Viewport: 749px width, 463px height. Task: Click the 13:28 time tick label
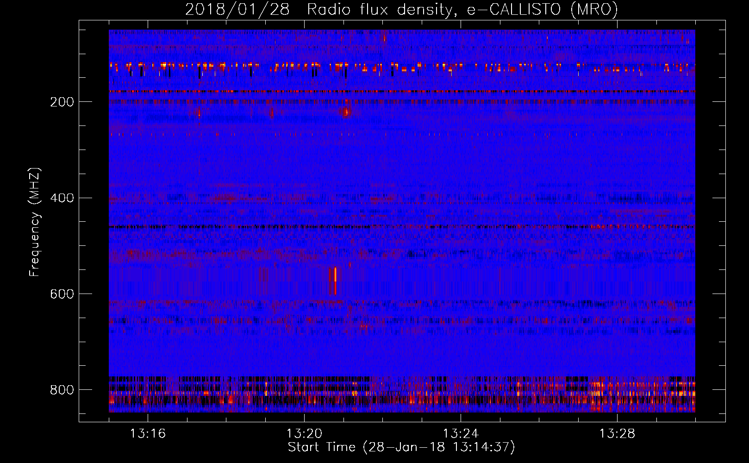point(617,434)
